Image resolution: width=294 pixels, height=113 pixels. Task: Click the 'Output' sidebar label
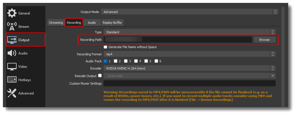coord(24,40)
